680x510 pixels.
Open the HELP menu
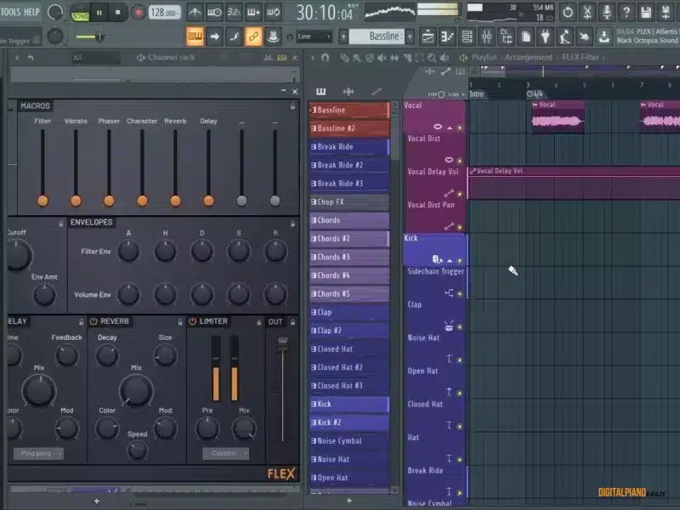(x=32, y=12)
